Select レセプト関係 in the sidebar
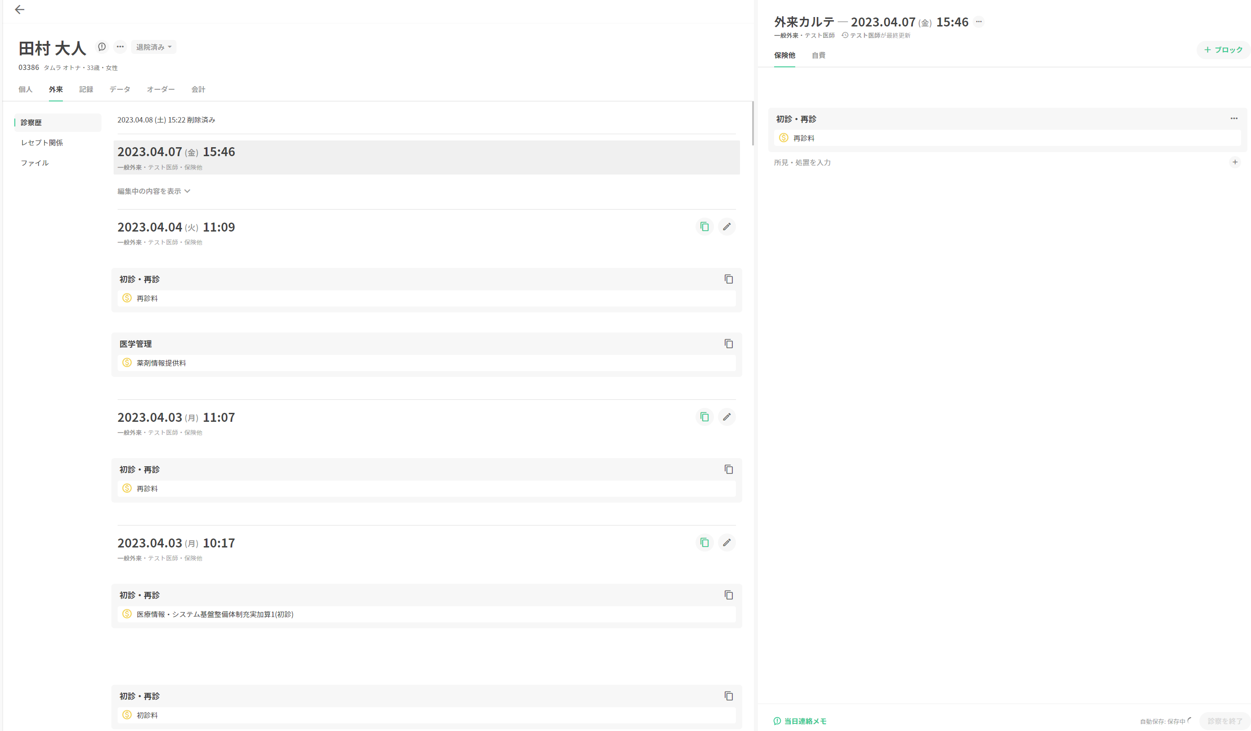Image resolution: width=1251 pixels, height=731 pixels. 42,142
